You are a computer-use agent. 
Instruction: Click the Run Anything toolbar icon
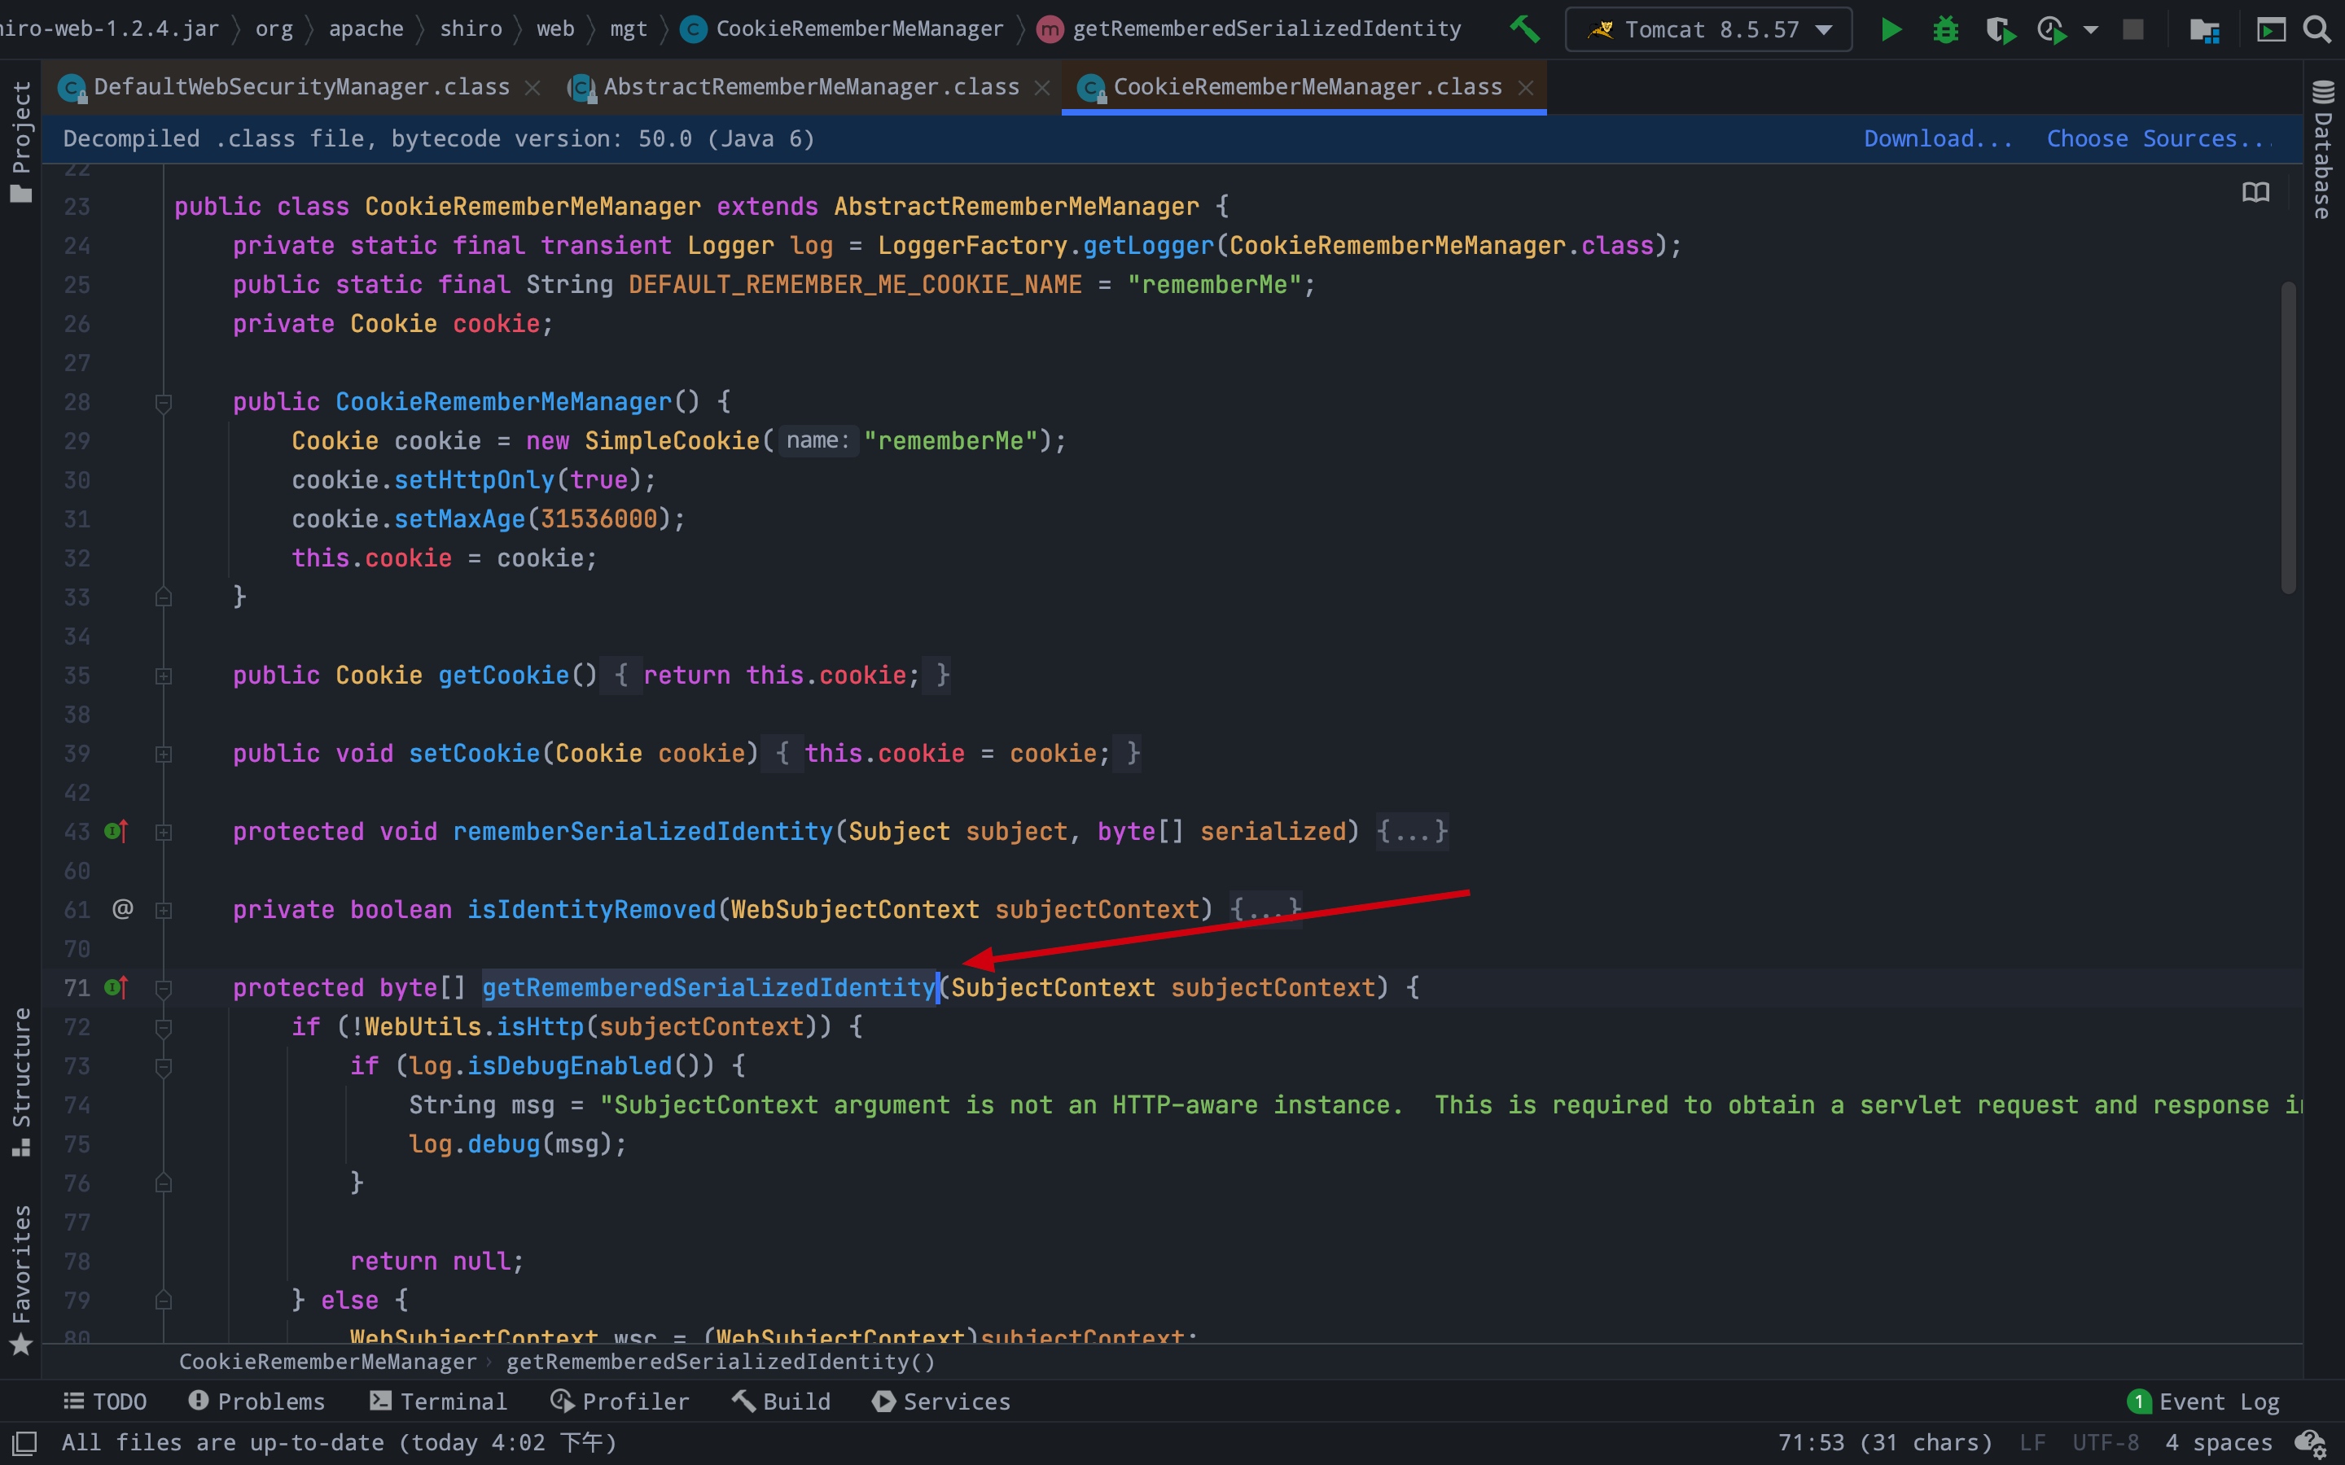(2270, 30)
